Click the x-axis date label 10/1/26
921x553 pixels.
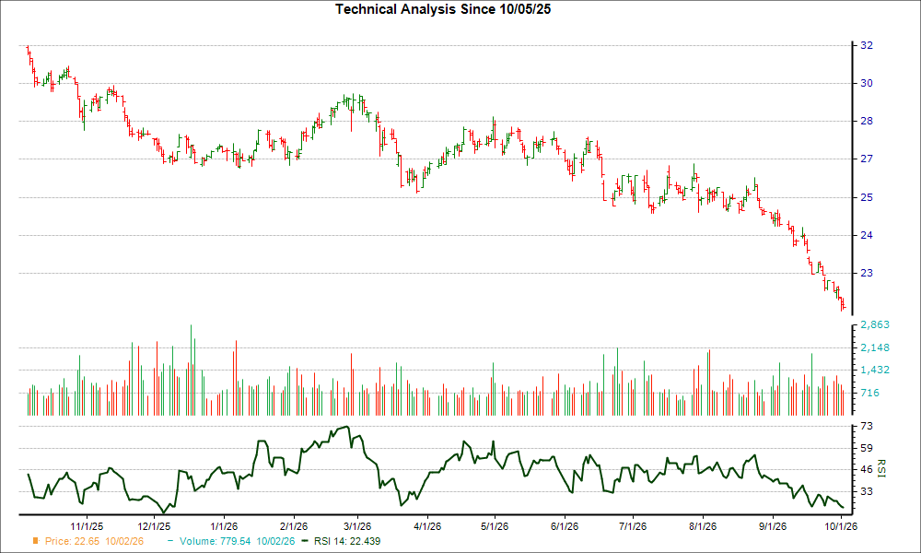[841, 526]
